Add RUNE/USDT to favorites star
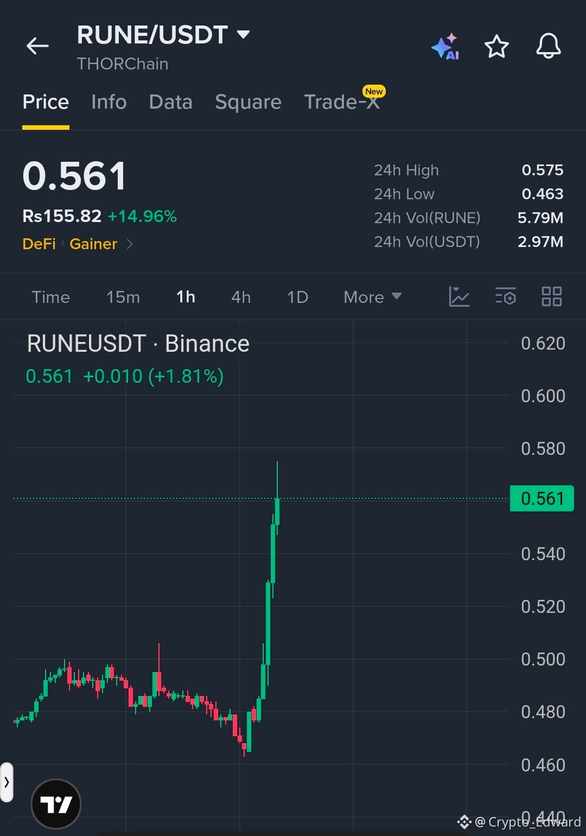 pyautogui.click(x=496, y=47)
